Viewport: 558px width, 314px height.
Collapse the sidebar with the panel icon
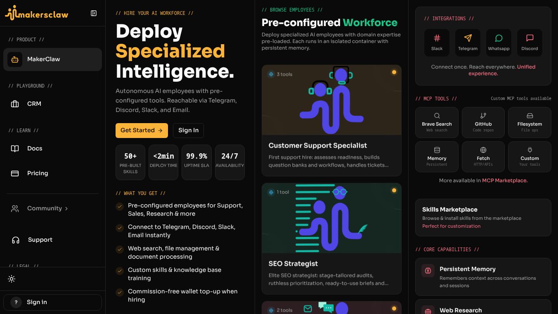tap(94, 13)
